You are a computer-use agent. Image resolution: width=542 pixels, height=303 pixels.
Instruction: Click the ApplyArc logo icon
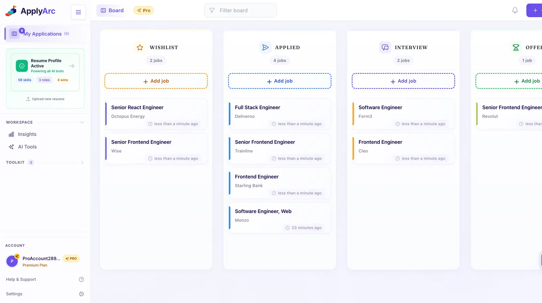[11, 11]
